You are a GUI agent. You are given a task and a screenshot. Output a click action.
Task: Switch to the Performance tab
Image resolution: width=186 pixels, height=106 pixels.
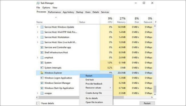[54, 12]
